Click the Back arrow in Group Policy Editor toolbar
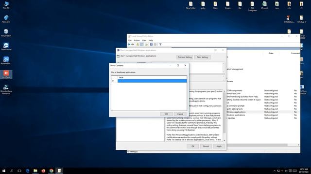The image size is (311, 174). click(129, 44)
